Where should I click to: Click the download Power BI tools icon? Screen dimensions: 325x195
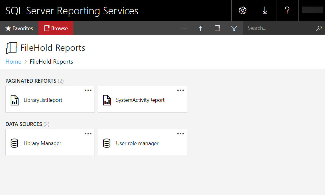pos(265,10)
